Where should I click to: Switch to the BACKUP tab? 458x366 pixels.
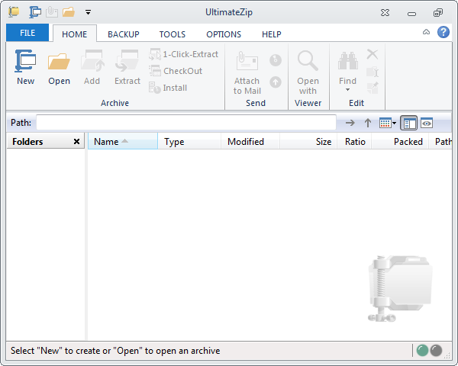pos(123,34)
